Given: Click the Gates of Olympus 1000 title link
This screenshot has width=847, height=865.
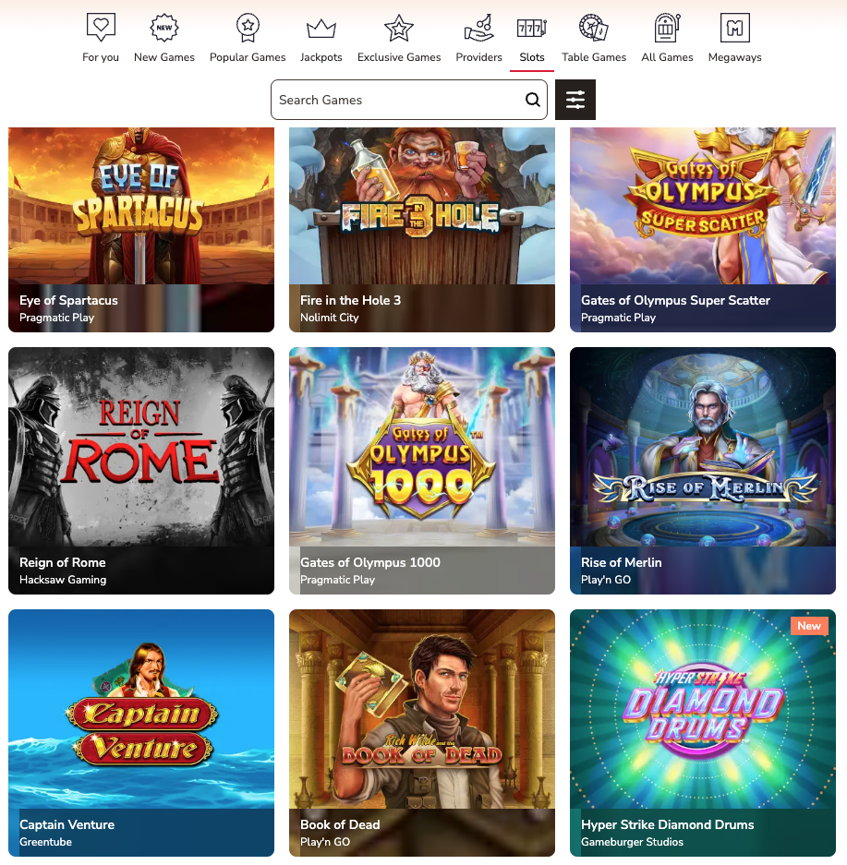Looking at the screenshot, I should pyautogui.click(x=370, y=562).
